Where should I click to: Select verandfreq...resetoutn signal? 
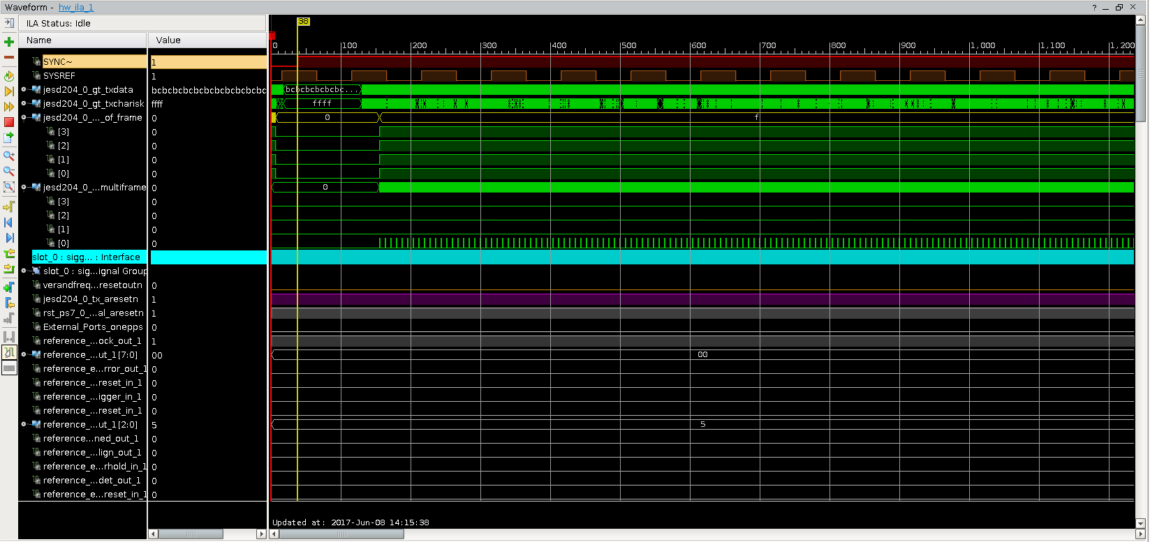[x=93, y=285]
